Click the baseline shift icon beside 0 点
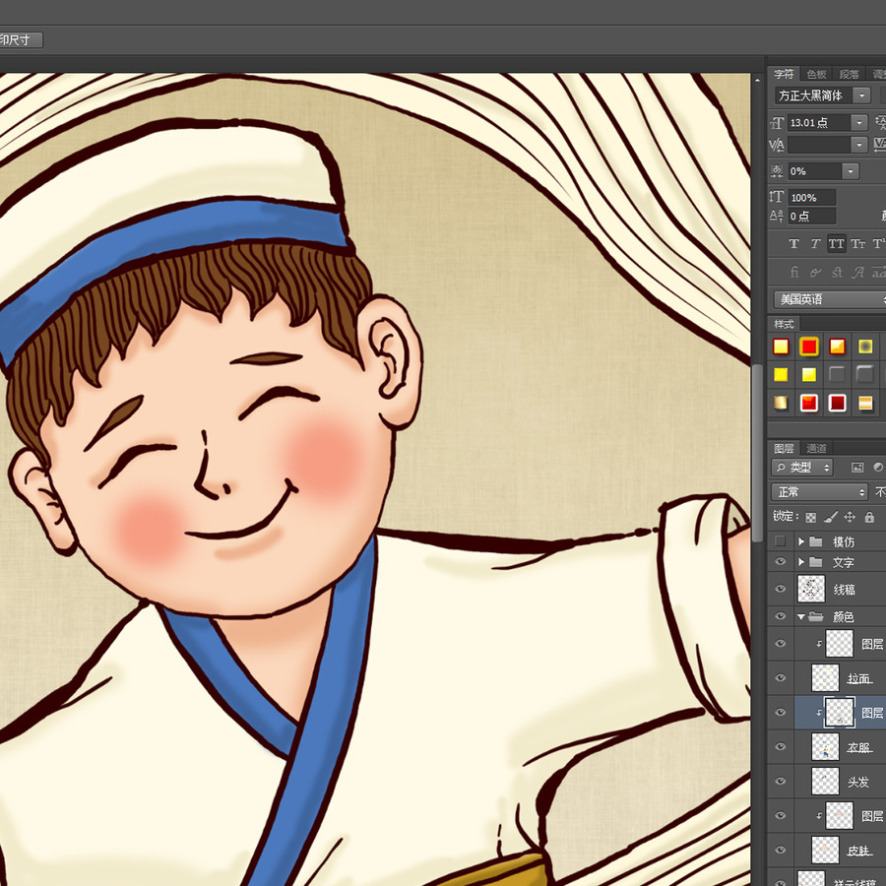The height and width of the screenshot is (886, 886). 777,216
